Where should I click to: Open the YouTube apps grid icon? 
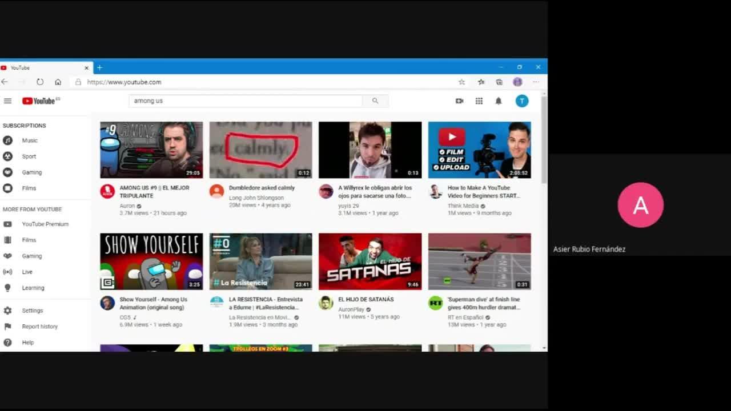click(479, 101)
